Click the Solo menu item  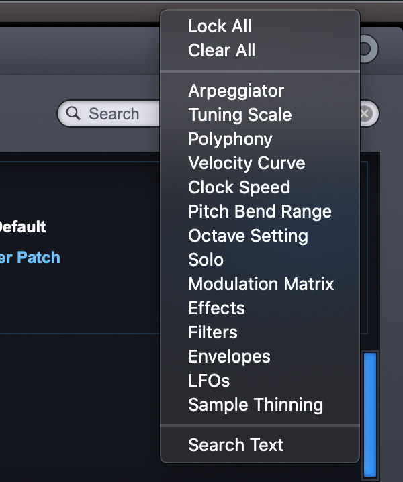260,260
